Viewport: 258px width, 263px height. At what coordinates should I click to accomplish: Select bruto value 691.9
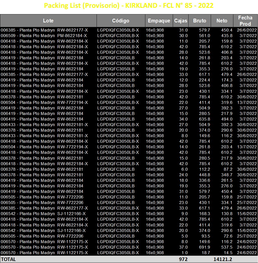pos(204,247)
